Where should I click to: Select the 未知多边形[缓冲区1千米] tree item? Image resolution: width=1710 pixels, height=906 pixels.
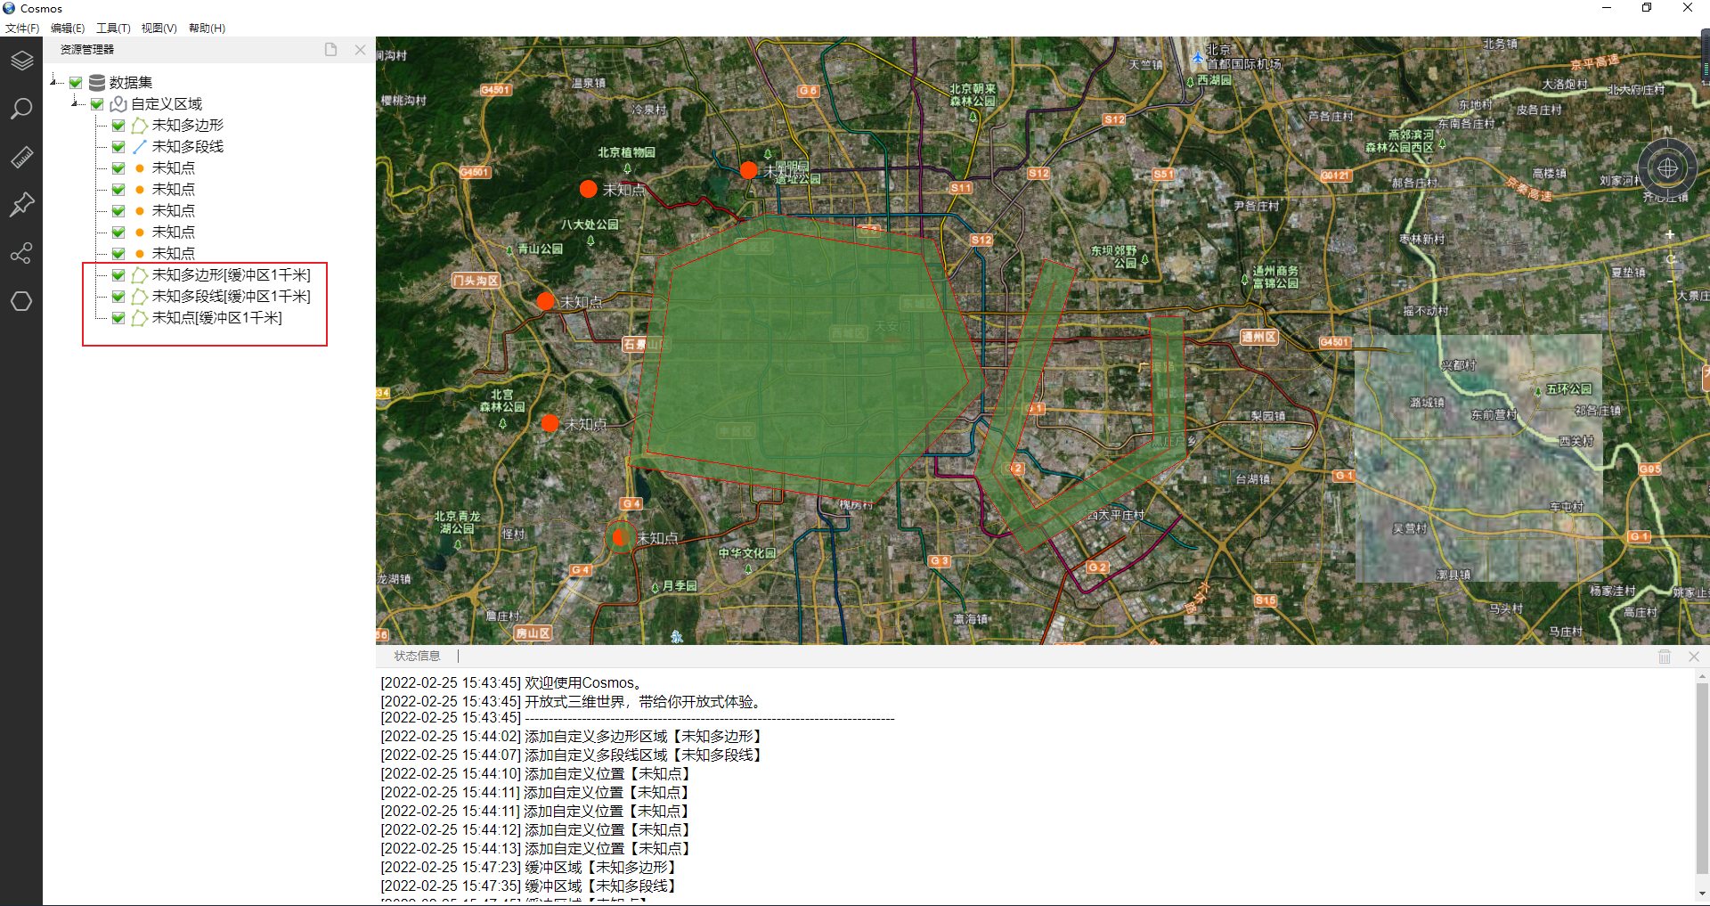231,275
